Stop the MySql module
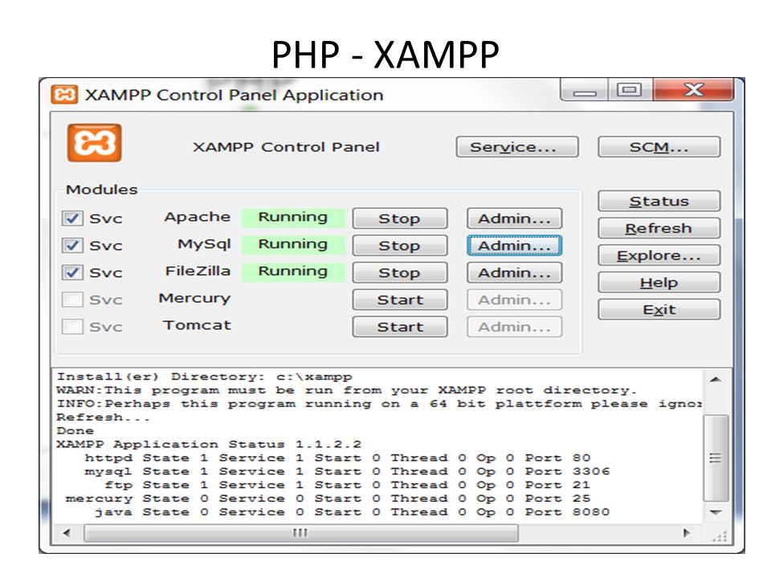771x578 pixels. point(400,246)
